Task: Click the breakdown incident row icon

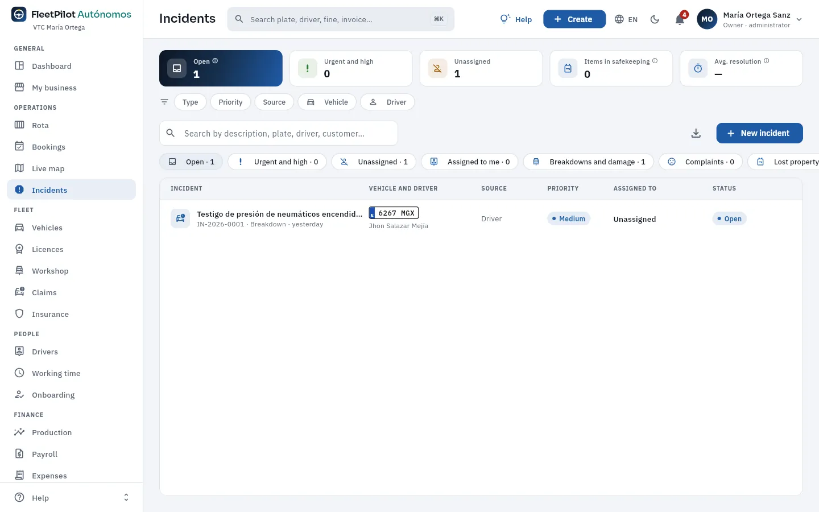Action: [x=180, y=218]
